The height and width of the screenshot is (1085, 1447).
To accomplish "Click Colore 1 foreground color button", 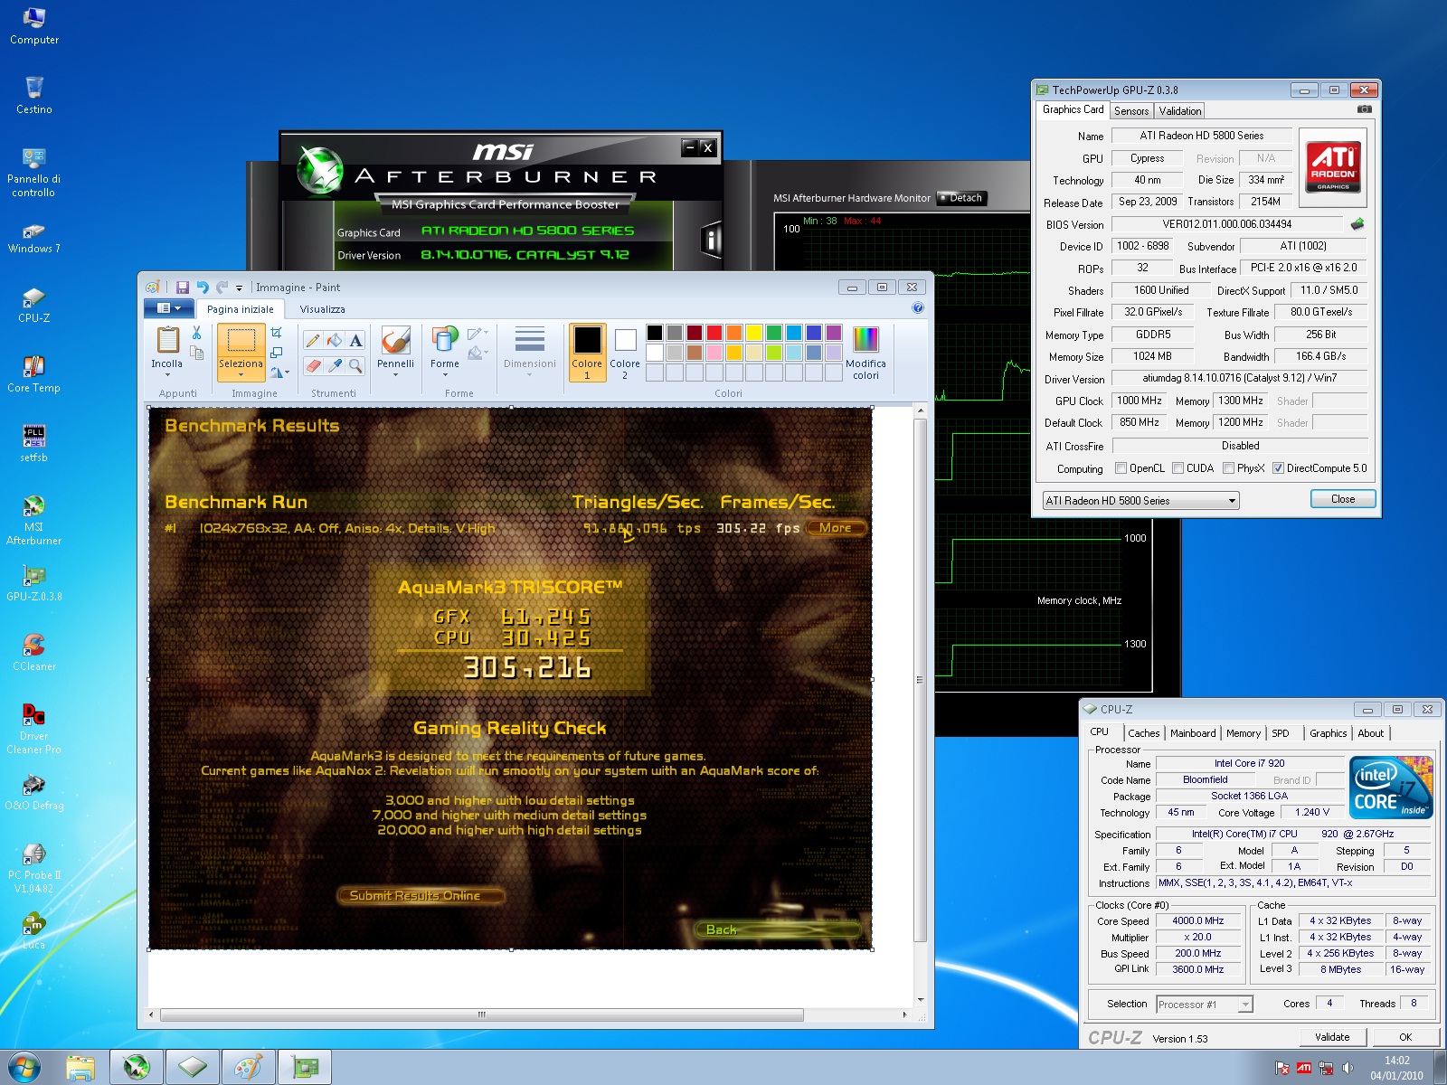I will (587, 354).
